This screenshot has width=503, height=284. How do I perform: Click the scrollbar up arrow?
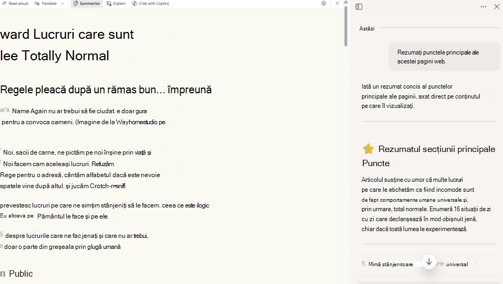pos(346,2)
